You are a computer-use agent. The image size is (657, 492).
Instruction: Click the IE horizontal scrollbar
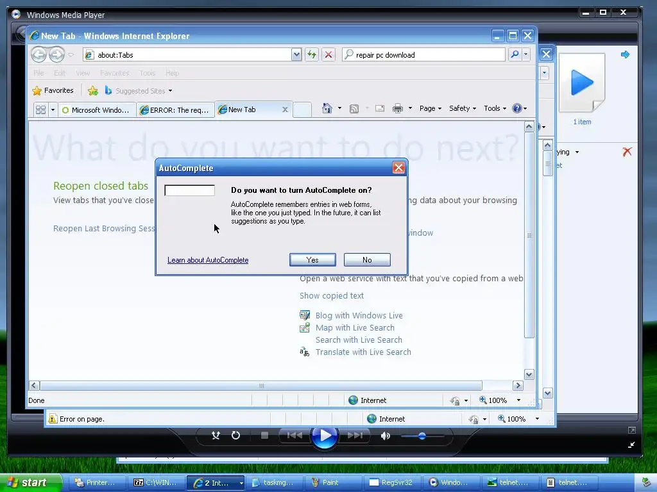pyautogui.click(x=261, y=385)
